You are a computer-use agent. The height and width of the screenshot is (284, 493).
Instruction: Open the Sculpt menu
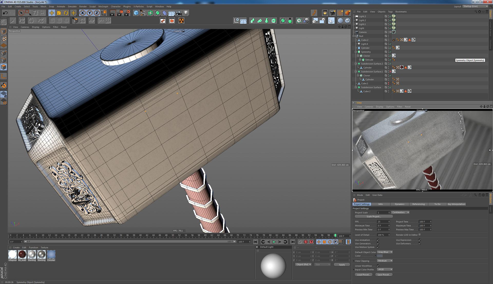pyautogui.click(x=92, y=7)
